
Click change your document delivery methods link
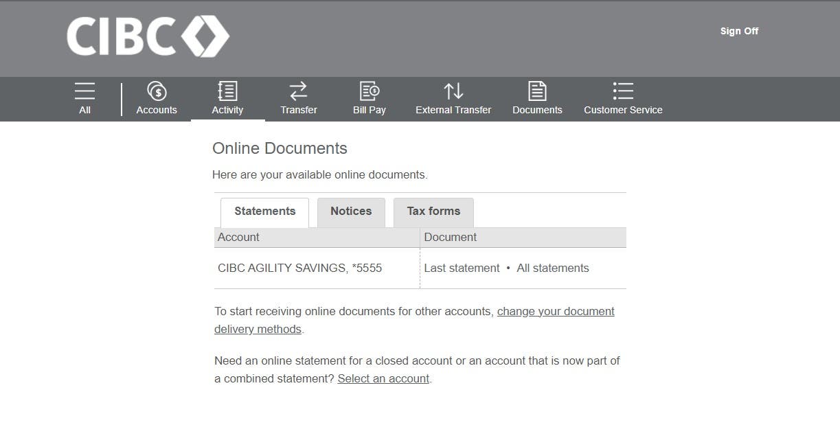coord(555,312)
